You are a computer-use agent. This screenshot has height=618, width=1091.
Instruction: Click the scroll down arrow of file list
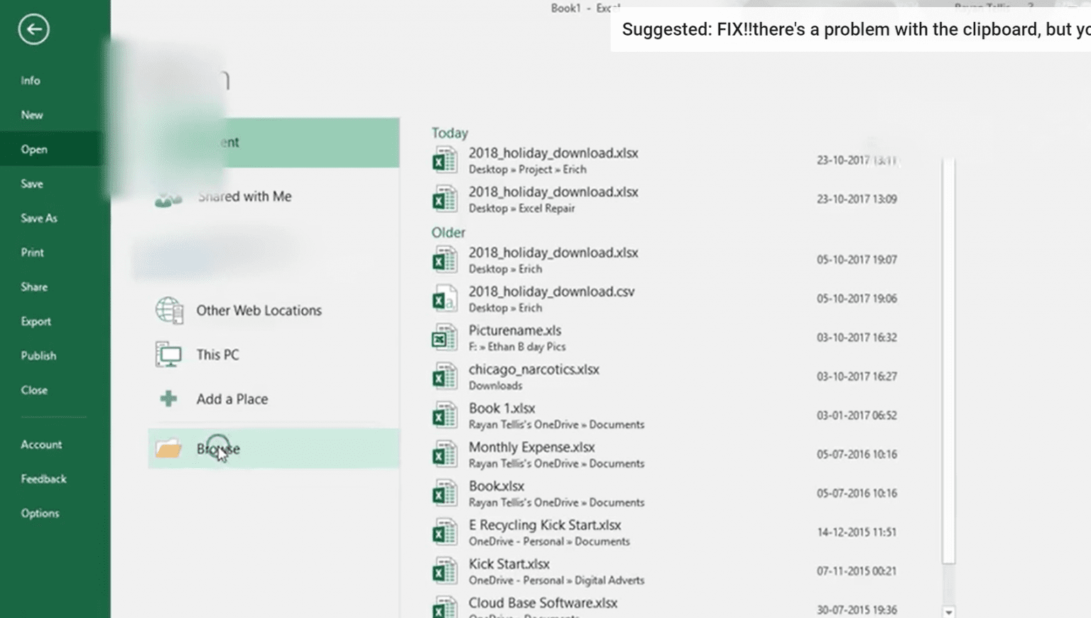[x=948, y=612]
